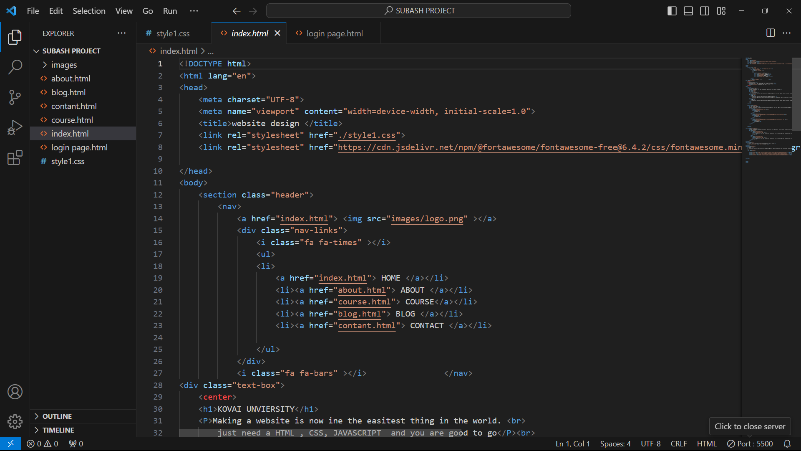Expand the TIMELINE section
Image resolution: width=801 pixels, height=451 pixels.
coord(58,430)
